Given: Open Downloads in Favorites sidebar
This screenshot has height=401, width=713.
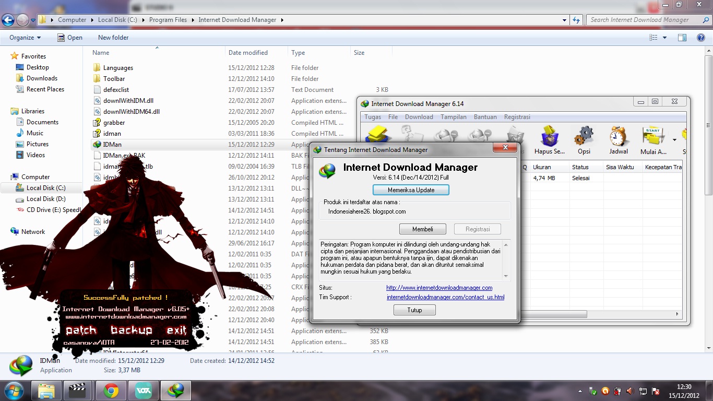Looking at the screenshot, I should click(42, 78).
